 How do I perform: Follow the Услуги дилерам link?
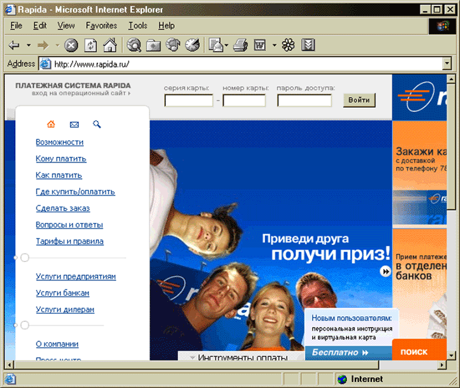point(65,309)
